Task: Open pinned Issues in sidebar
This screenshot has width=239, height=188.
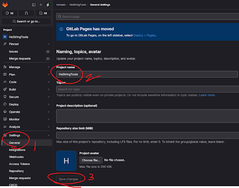Action: [27, 51]
